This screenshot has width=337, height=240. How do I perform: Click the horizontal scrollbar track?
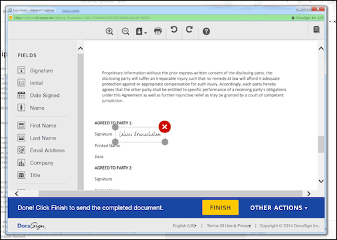pos(170,193)
